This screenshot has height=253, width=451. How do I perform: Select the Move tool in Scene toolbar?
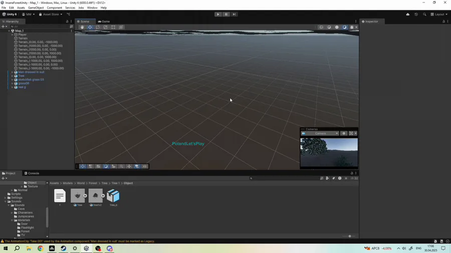(x=90, y=27)
